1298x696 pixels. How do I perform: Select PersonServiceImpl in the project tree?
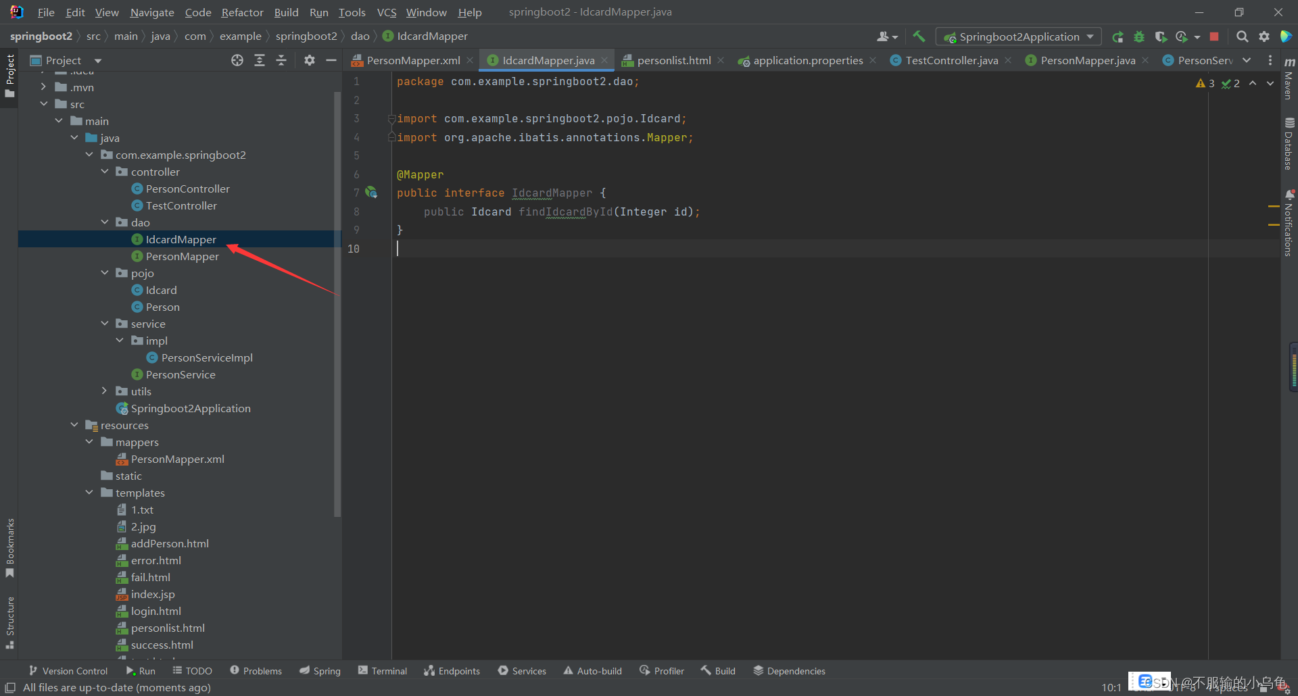pyautogui.click(x=207, y=357)
